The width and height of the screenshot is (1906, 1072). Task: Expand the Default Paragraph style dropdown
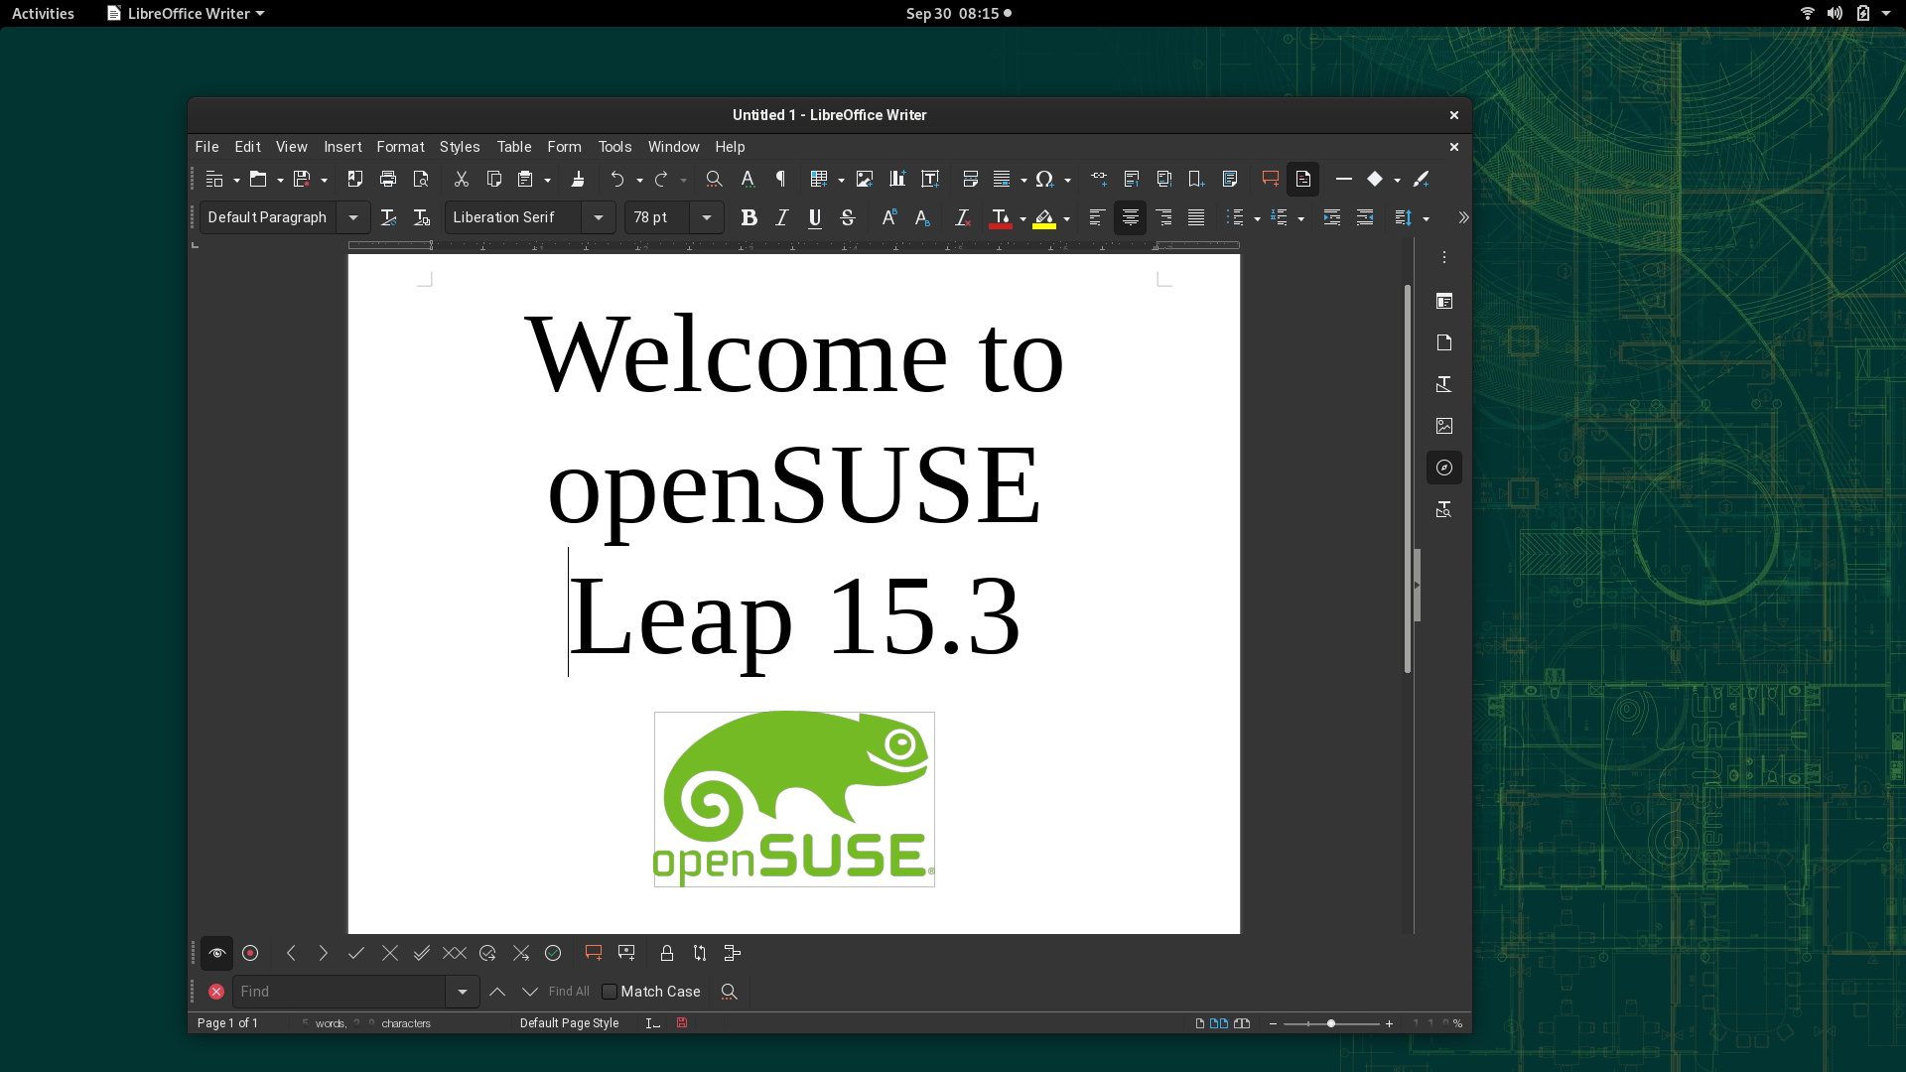353,217
